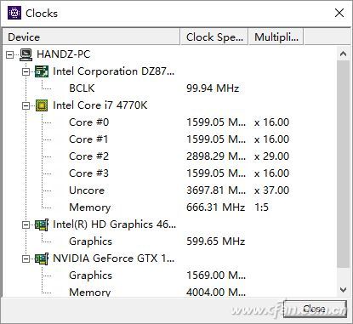Collapse the Intel HD Graphics node
The height and width of the screenshot is (324, 353).
click(26, 225)
